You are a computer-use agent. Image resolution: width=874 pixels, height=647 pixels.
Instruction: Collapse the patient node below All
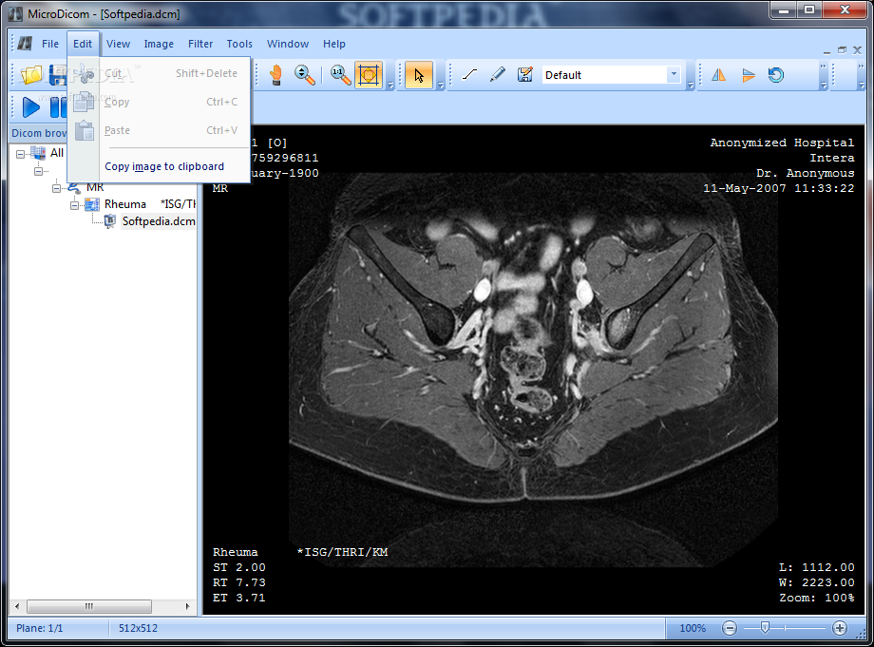[38, 171]
